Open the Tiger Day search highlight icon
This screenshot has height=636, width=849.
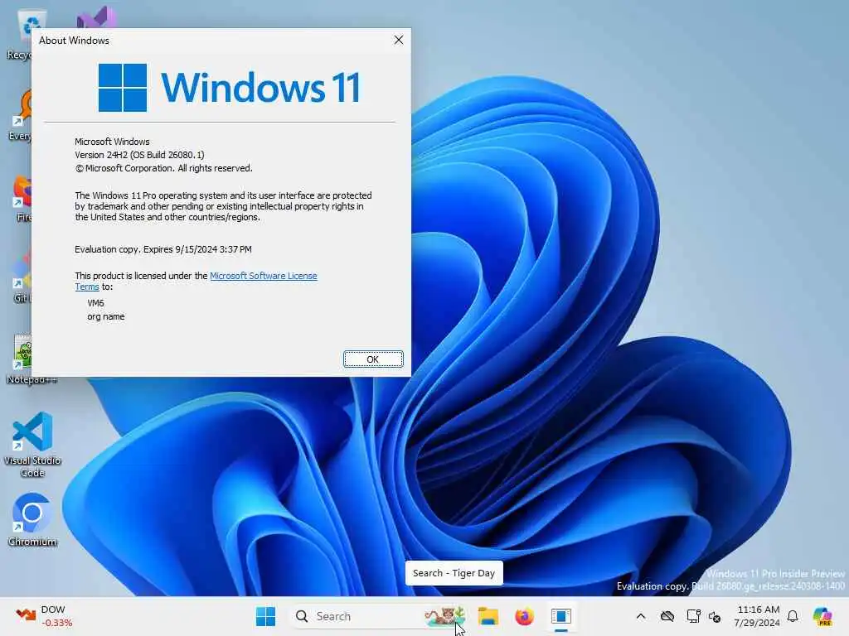(x=445, y=616)
